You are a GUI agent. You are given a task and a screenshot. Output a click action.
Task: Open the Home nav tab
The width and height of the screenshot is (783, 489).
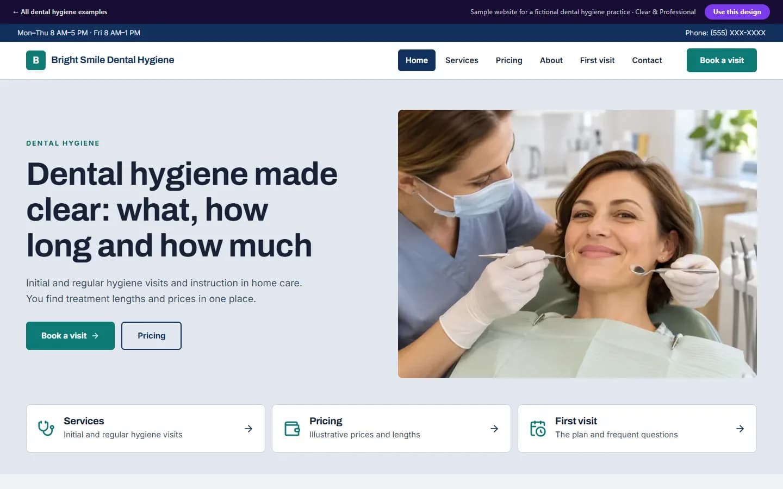coord(417,60)
